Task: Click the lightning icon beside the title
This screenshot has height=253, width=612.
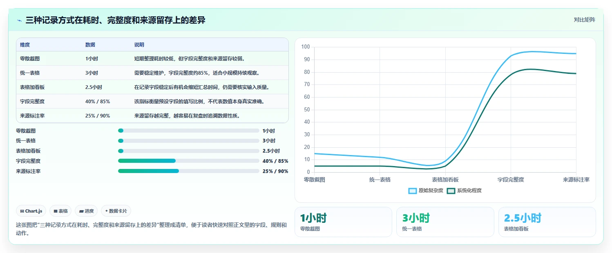Action: click(19, 20)
